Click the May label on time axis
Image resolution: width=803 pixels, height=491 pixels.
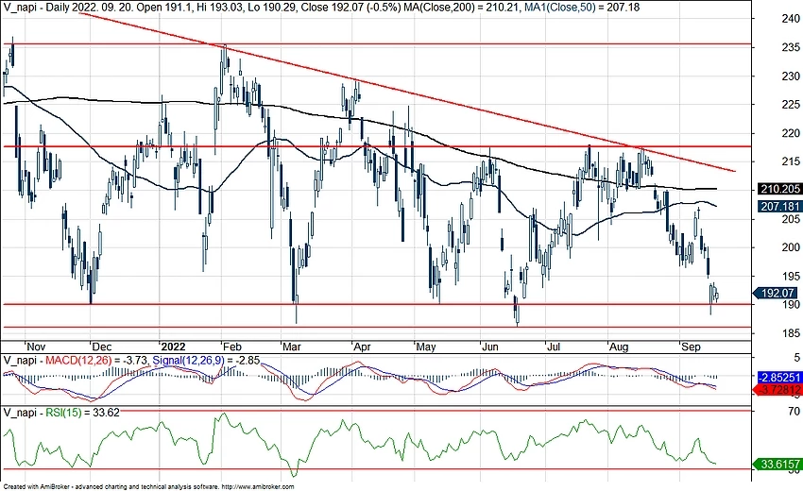point(425,347)
